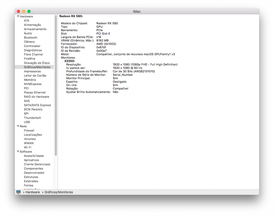
Task: Select Impressoras in the sidebar
Action: coord(32,71)
